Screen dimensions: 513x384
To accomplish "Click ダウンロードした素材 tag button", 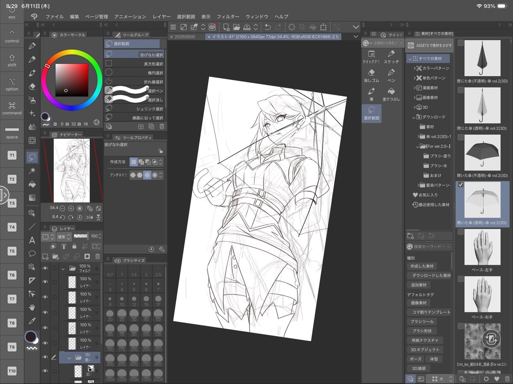I will [x=429, y=276].
